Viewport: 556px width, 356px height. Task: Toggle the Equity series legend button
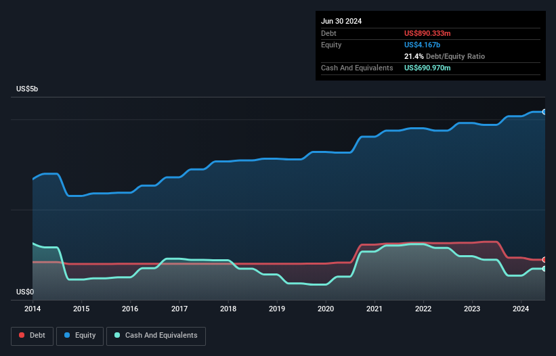pyautogui.click(x=80, y=336)
